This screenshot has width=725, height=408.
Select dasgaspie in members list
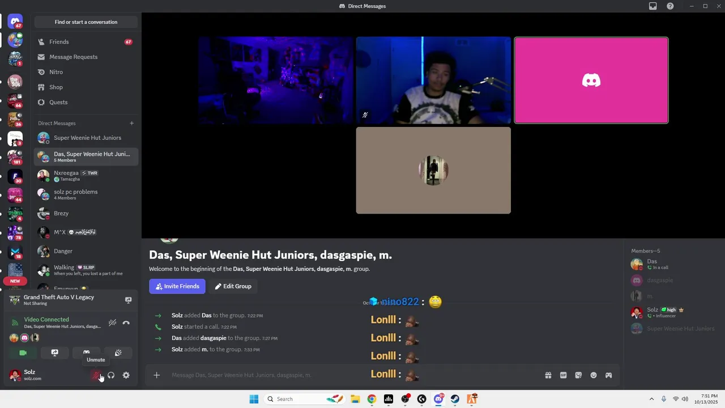click(x=673, y=280)
